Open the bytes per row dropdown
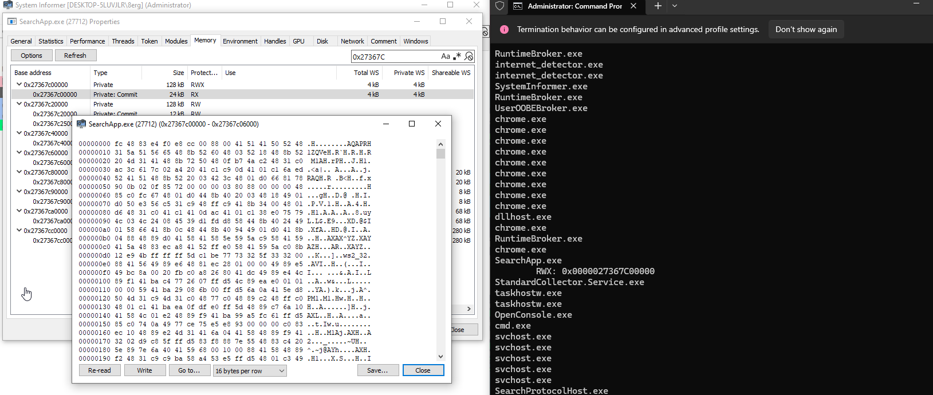 click(250, 371)
